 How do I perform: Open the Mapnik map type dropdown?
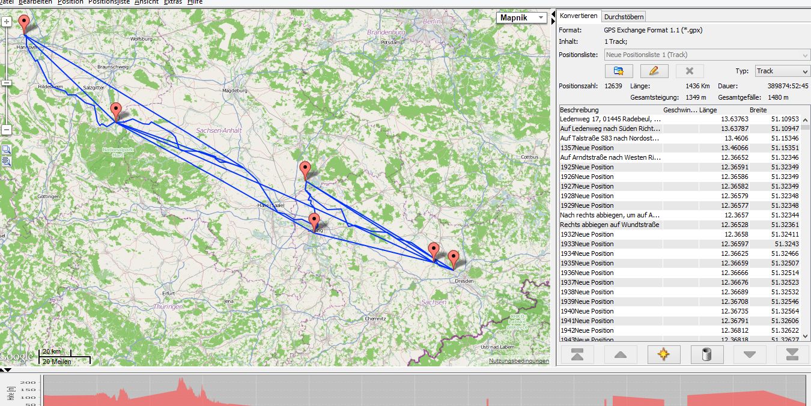[521, 18]
